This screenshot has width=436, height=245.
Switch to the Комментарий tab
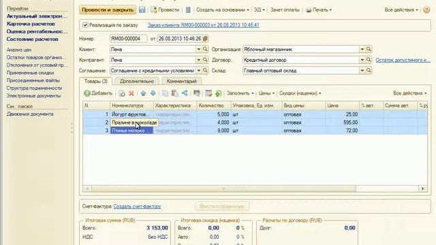pos(182,81)
